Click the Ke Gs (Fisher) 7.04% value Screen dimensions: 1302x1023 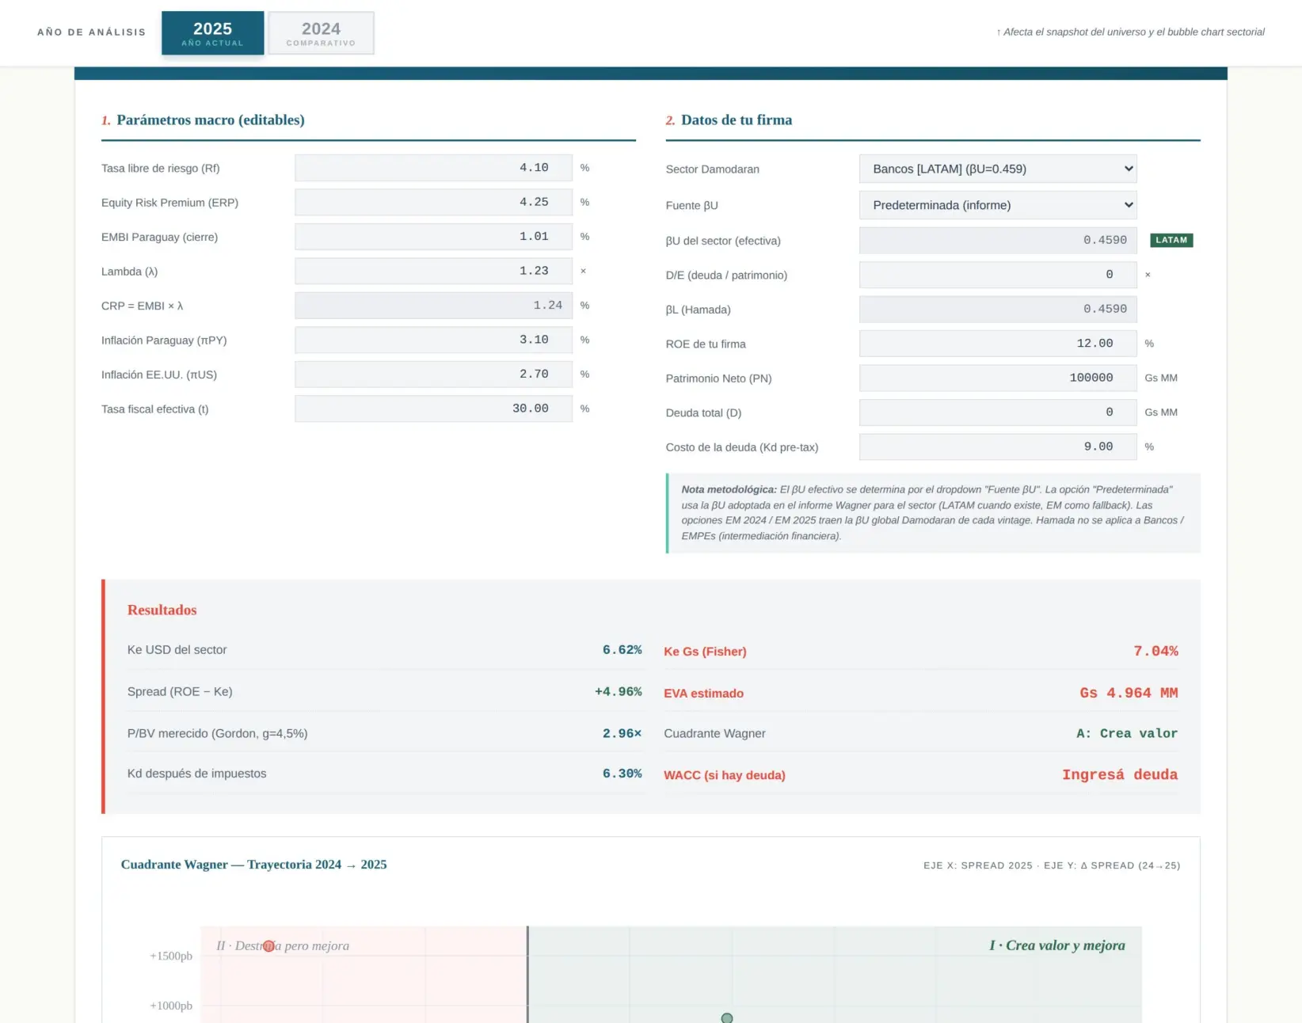1155,651
